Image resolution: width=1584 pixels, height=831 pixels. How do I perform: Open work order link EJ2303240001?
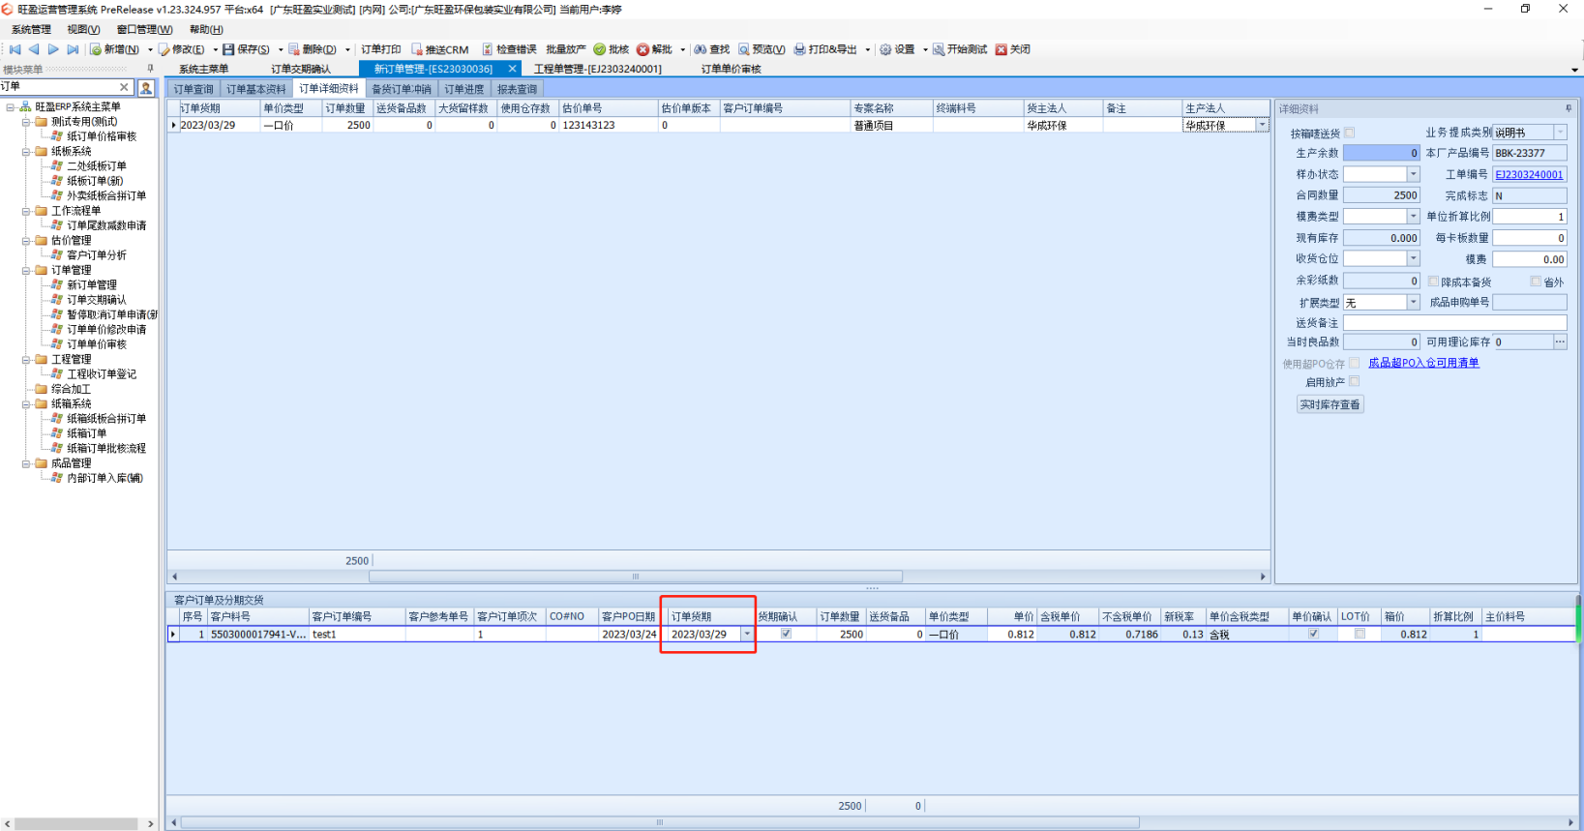1529,174
